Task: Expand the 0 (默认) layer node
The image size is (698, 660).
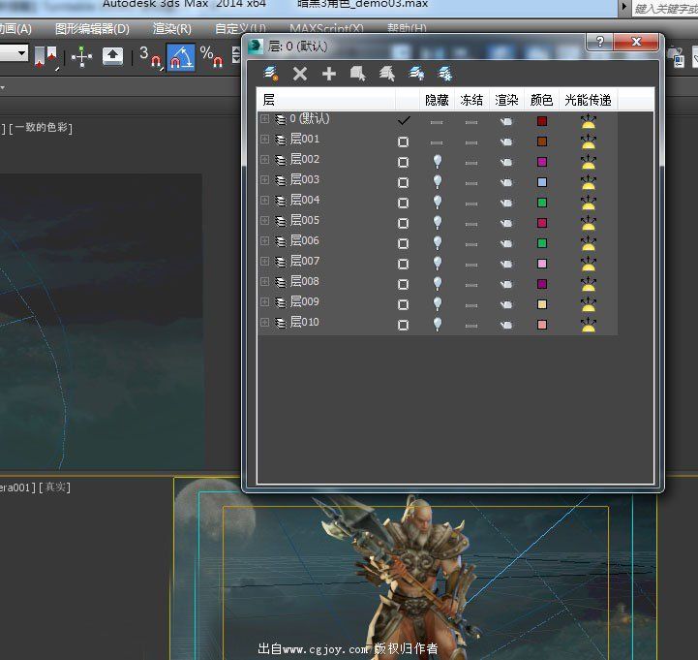Action: click(x=264, y=119)
